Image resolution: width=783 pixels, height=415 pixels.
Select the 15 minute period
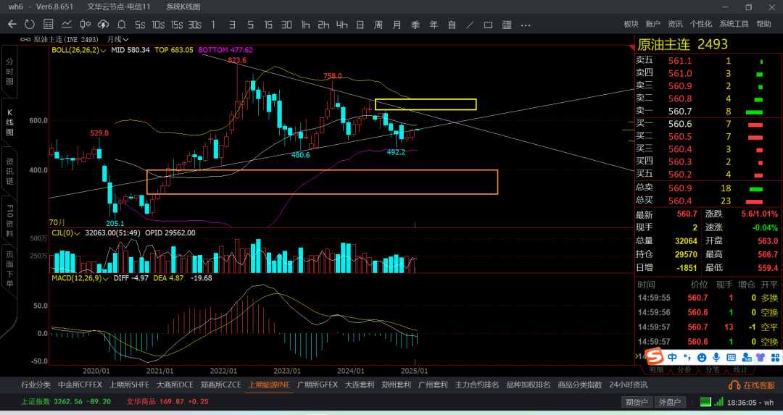268,25
